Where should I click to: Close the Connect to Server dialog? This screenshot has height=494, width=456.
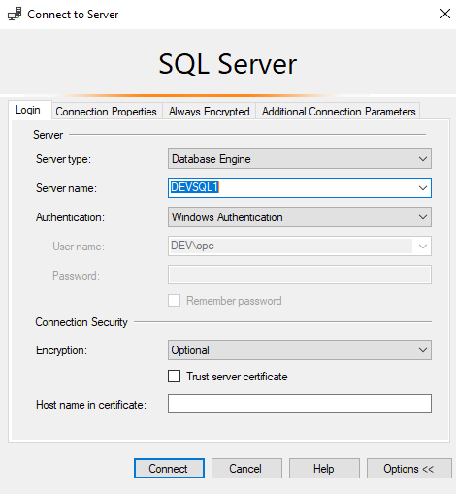click(445, 14)
